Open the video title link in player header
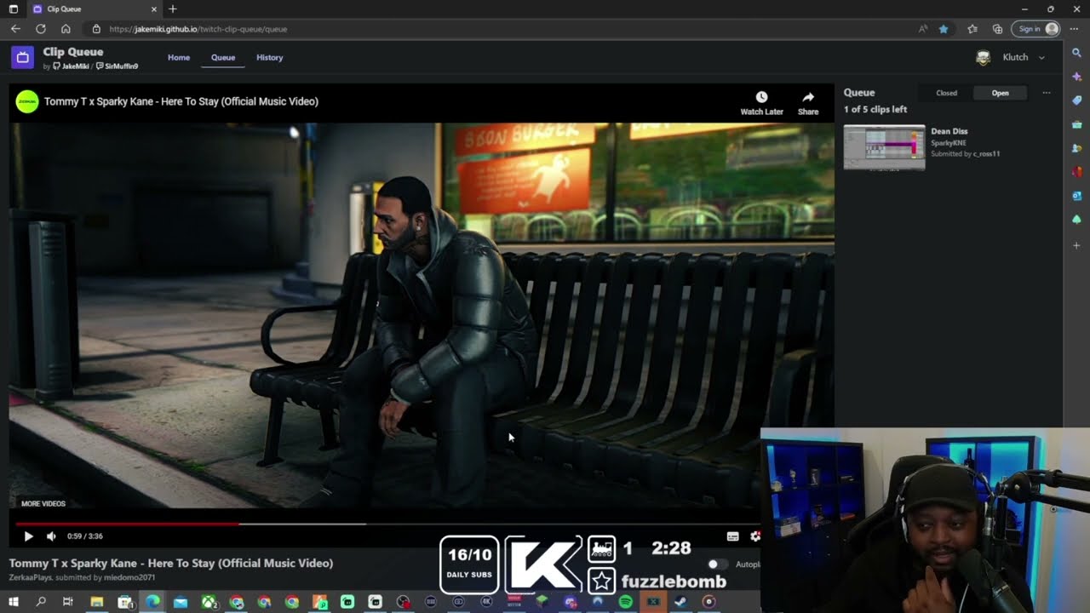This screenshot has height=613, width=1090. pyautogui.click(x=181, y=101)
